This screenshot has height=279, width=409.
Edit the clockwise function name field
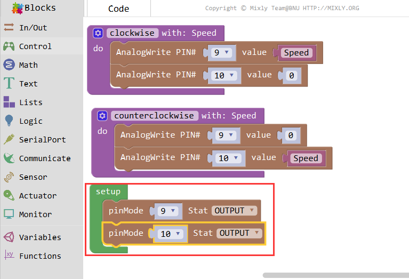tap(132, 33)
